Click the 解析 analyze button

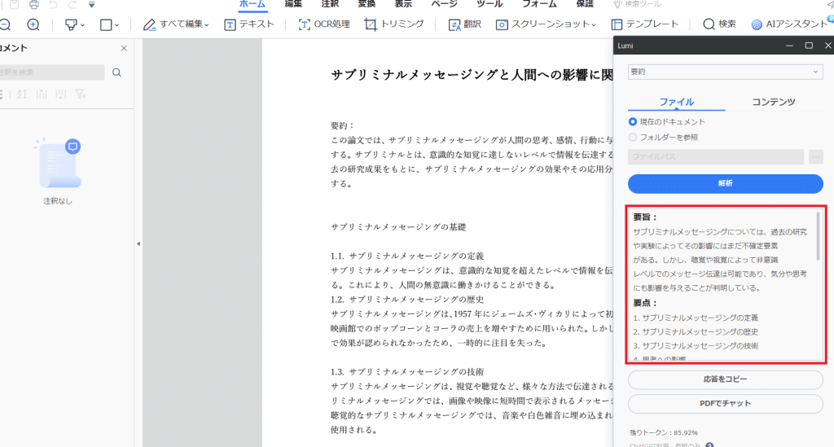click(x=725, y=183)
